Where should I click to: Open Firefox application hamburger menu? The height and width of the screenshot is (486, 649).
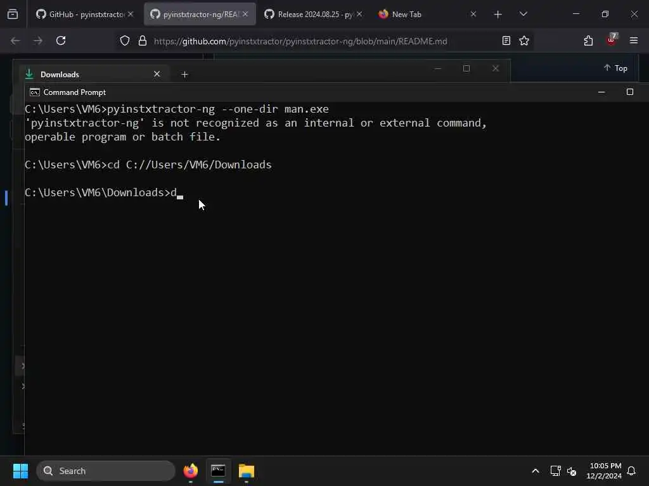coord(634,40)
